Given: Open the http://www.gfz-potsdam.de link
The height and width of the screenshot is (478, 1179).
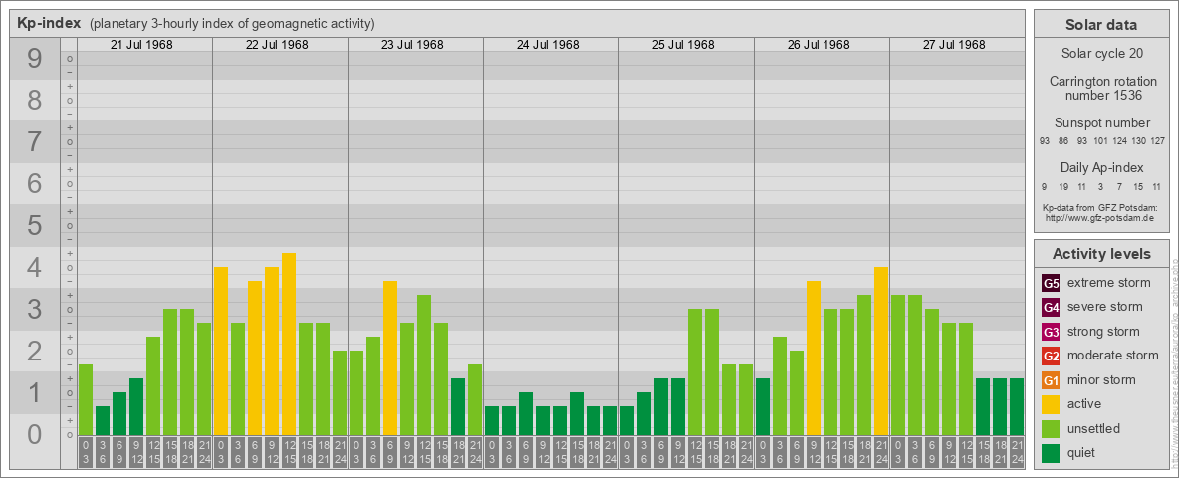Looking at the screenshot, I should pos(1100,218).
